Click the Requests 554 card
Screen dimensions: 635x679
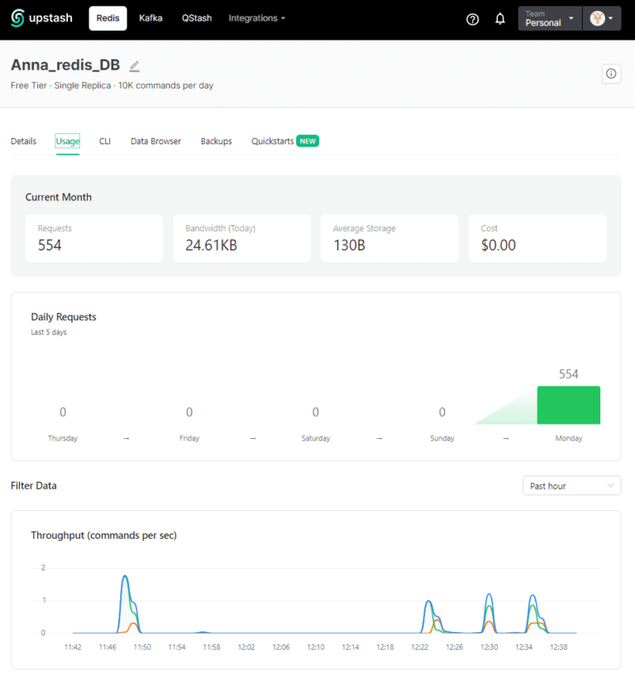coord(93,238)
